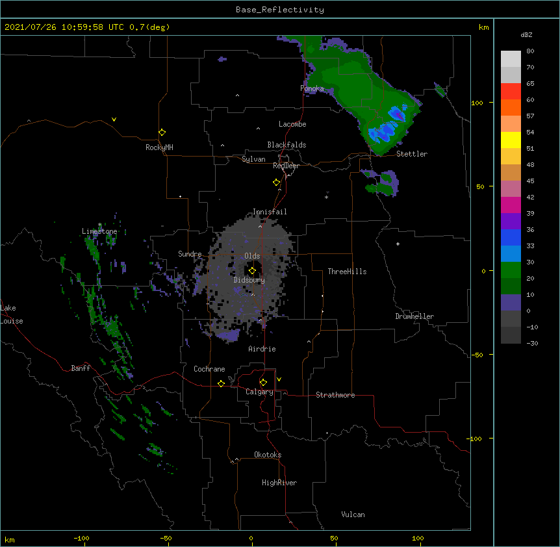Click the Okotoks town label
Viewport: 560px width, 547px height.
point(268,455)
